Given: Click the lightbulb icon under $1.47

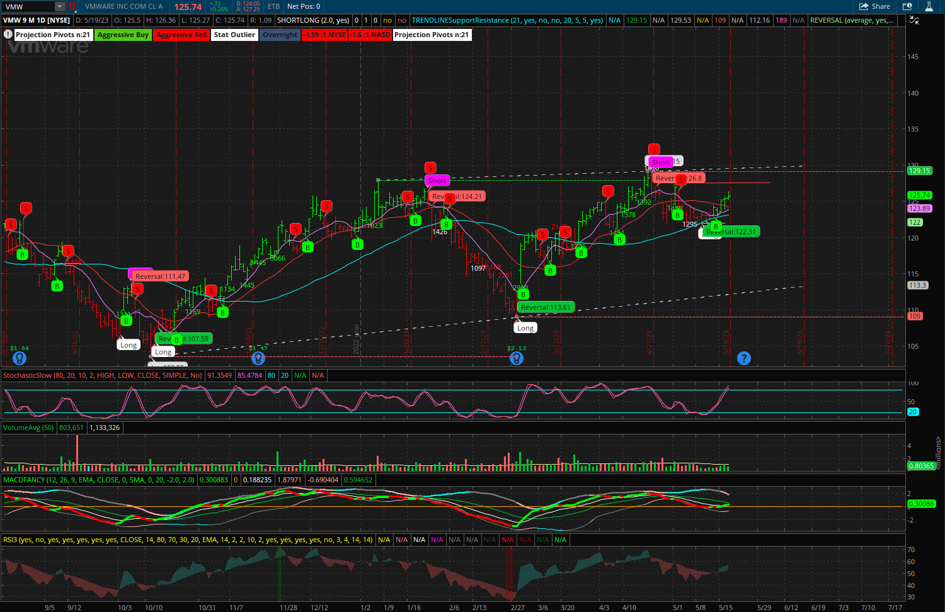Looking at the screenshot, I should tap(258, 358).
